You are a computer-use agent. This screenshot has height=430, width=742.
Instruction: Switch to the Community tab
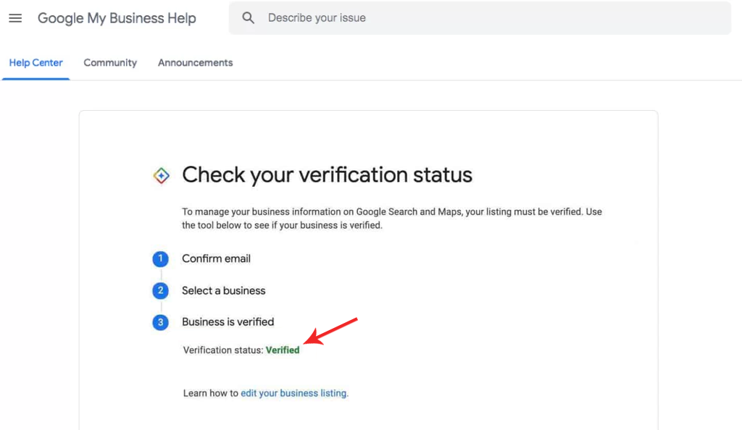110,63
